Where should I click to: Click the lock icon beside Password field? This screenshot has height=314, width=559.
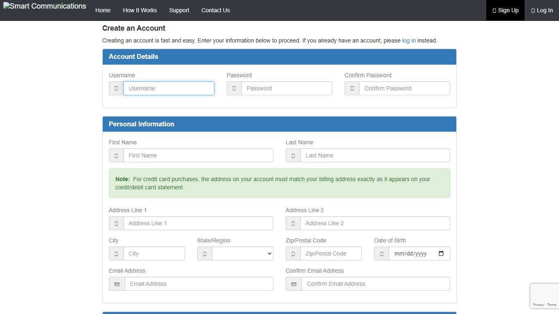[x=234, y=88]
